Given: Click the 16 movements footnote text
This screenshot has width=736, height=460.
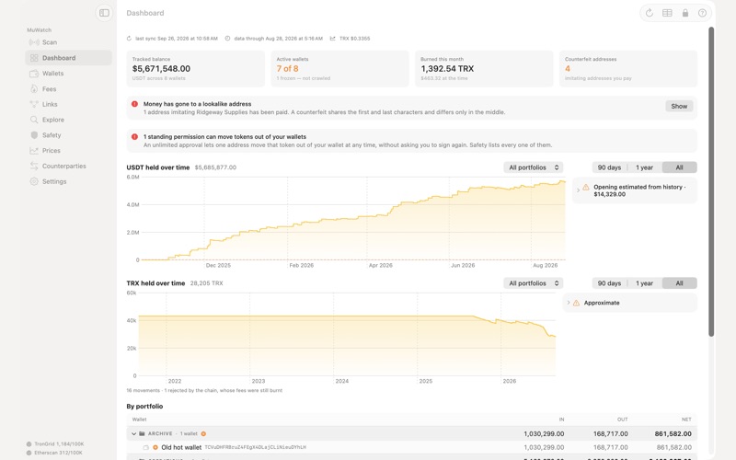Looking at the screenshot, I should pyautogui.click(x=204, y=390).
